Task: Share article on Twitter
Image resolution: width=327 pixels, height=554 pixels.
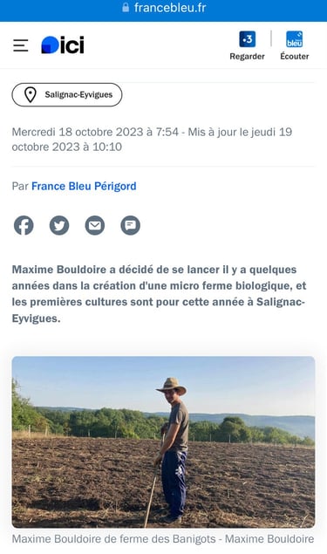Action: point(59,225)
